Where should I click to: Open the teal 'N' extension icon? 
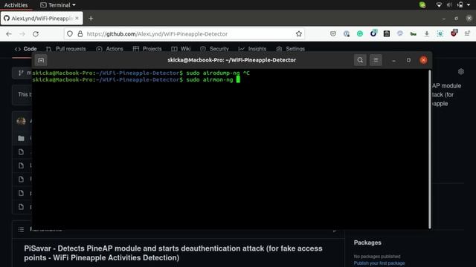tap(440, 34)
